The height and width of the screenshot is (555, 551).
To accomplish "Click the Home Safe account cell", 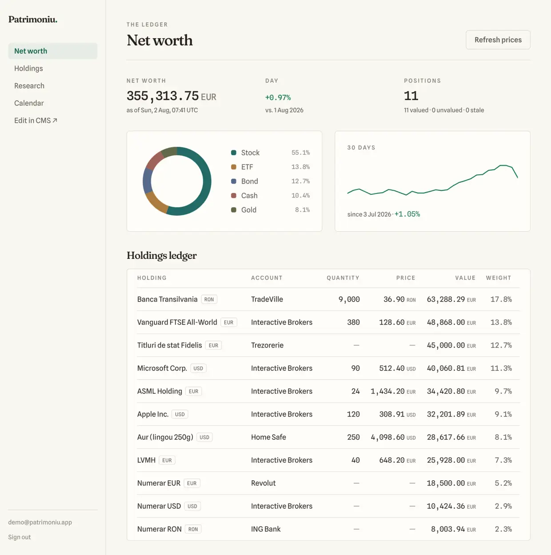I will point(268,437).
